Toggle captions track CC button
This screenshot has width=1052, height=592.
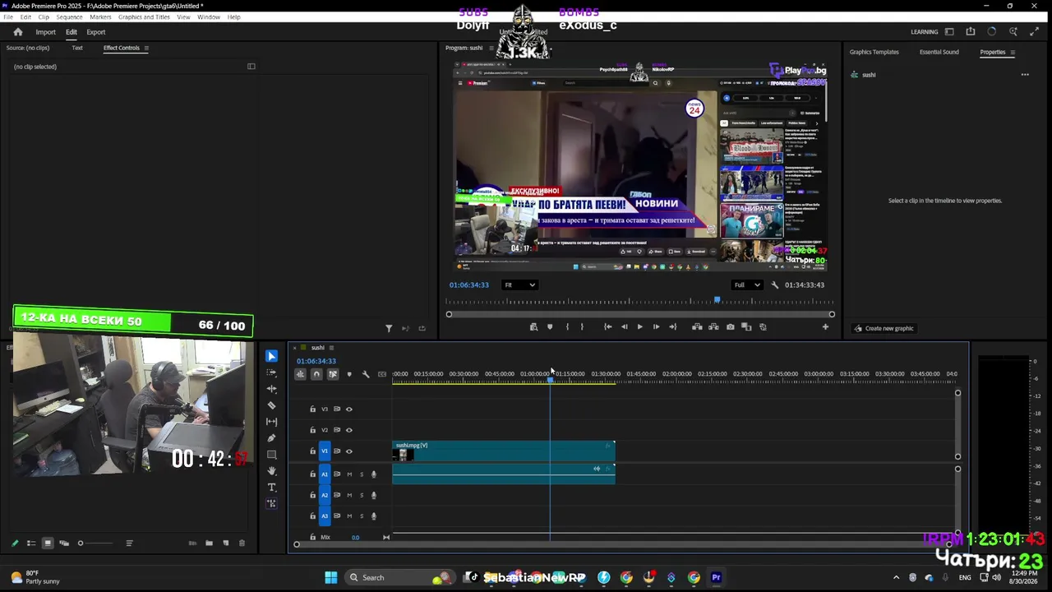382,374
